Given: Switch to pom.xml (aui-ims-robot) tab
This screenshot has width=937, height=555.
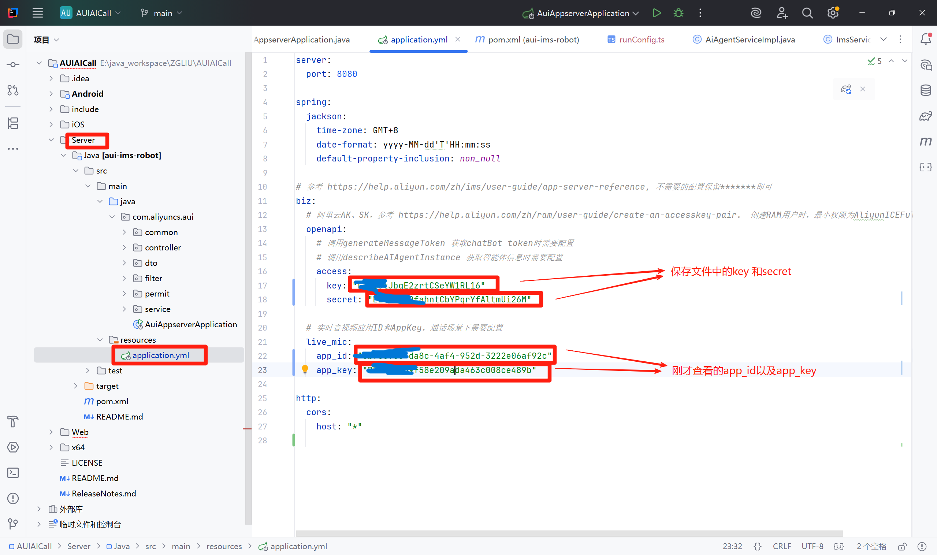Looking at the screenshot, I should click(527, 40).
